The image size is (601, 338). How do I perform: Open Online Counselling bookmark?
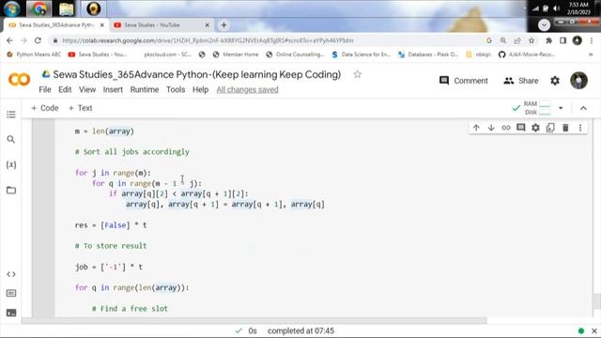click(295, 54)
